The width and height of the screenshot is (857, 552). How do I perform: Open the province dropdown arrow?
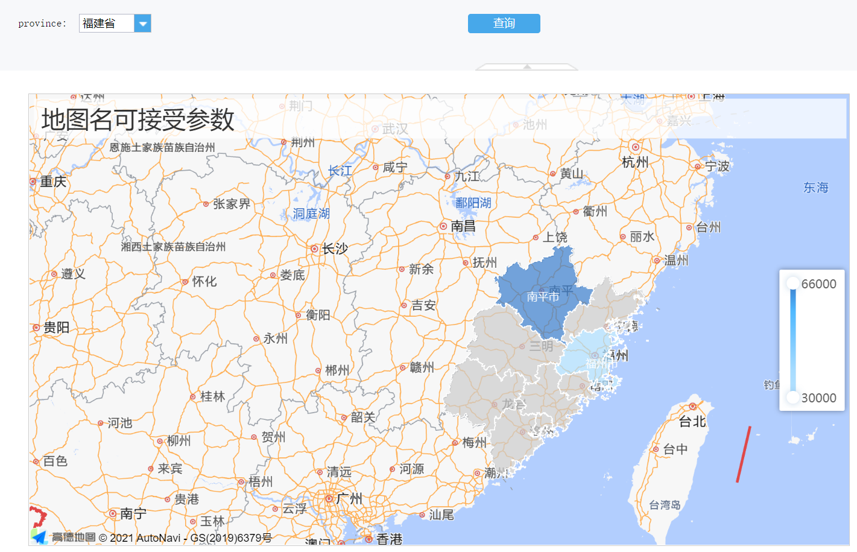click(142, 24)
